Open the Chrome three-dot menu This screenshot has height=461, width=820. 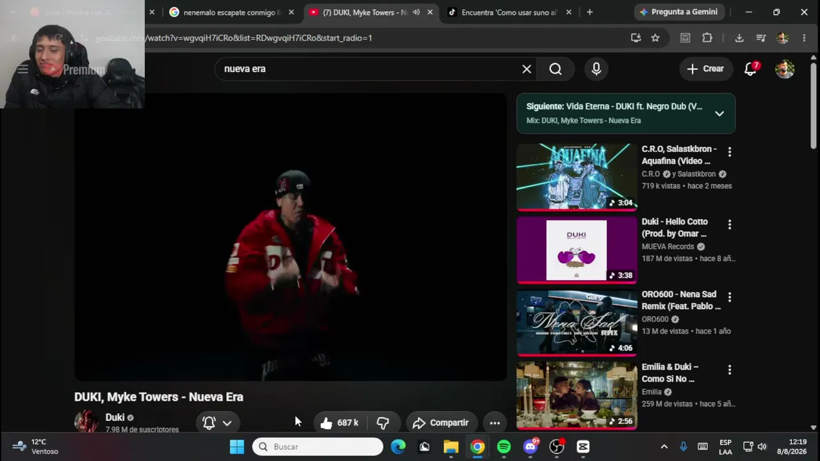[804, 38]
